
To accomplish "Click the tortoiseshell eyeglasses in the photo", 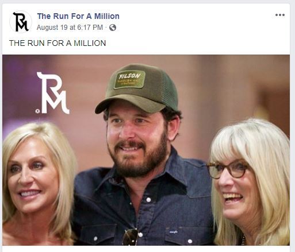I will [227, 169].
